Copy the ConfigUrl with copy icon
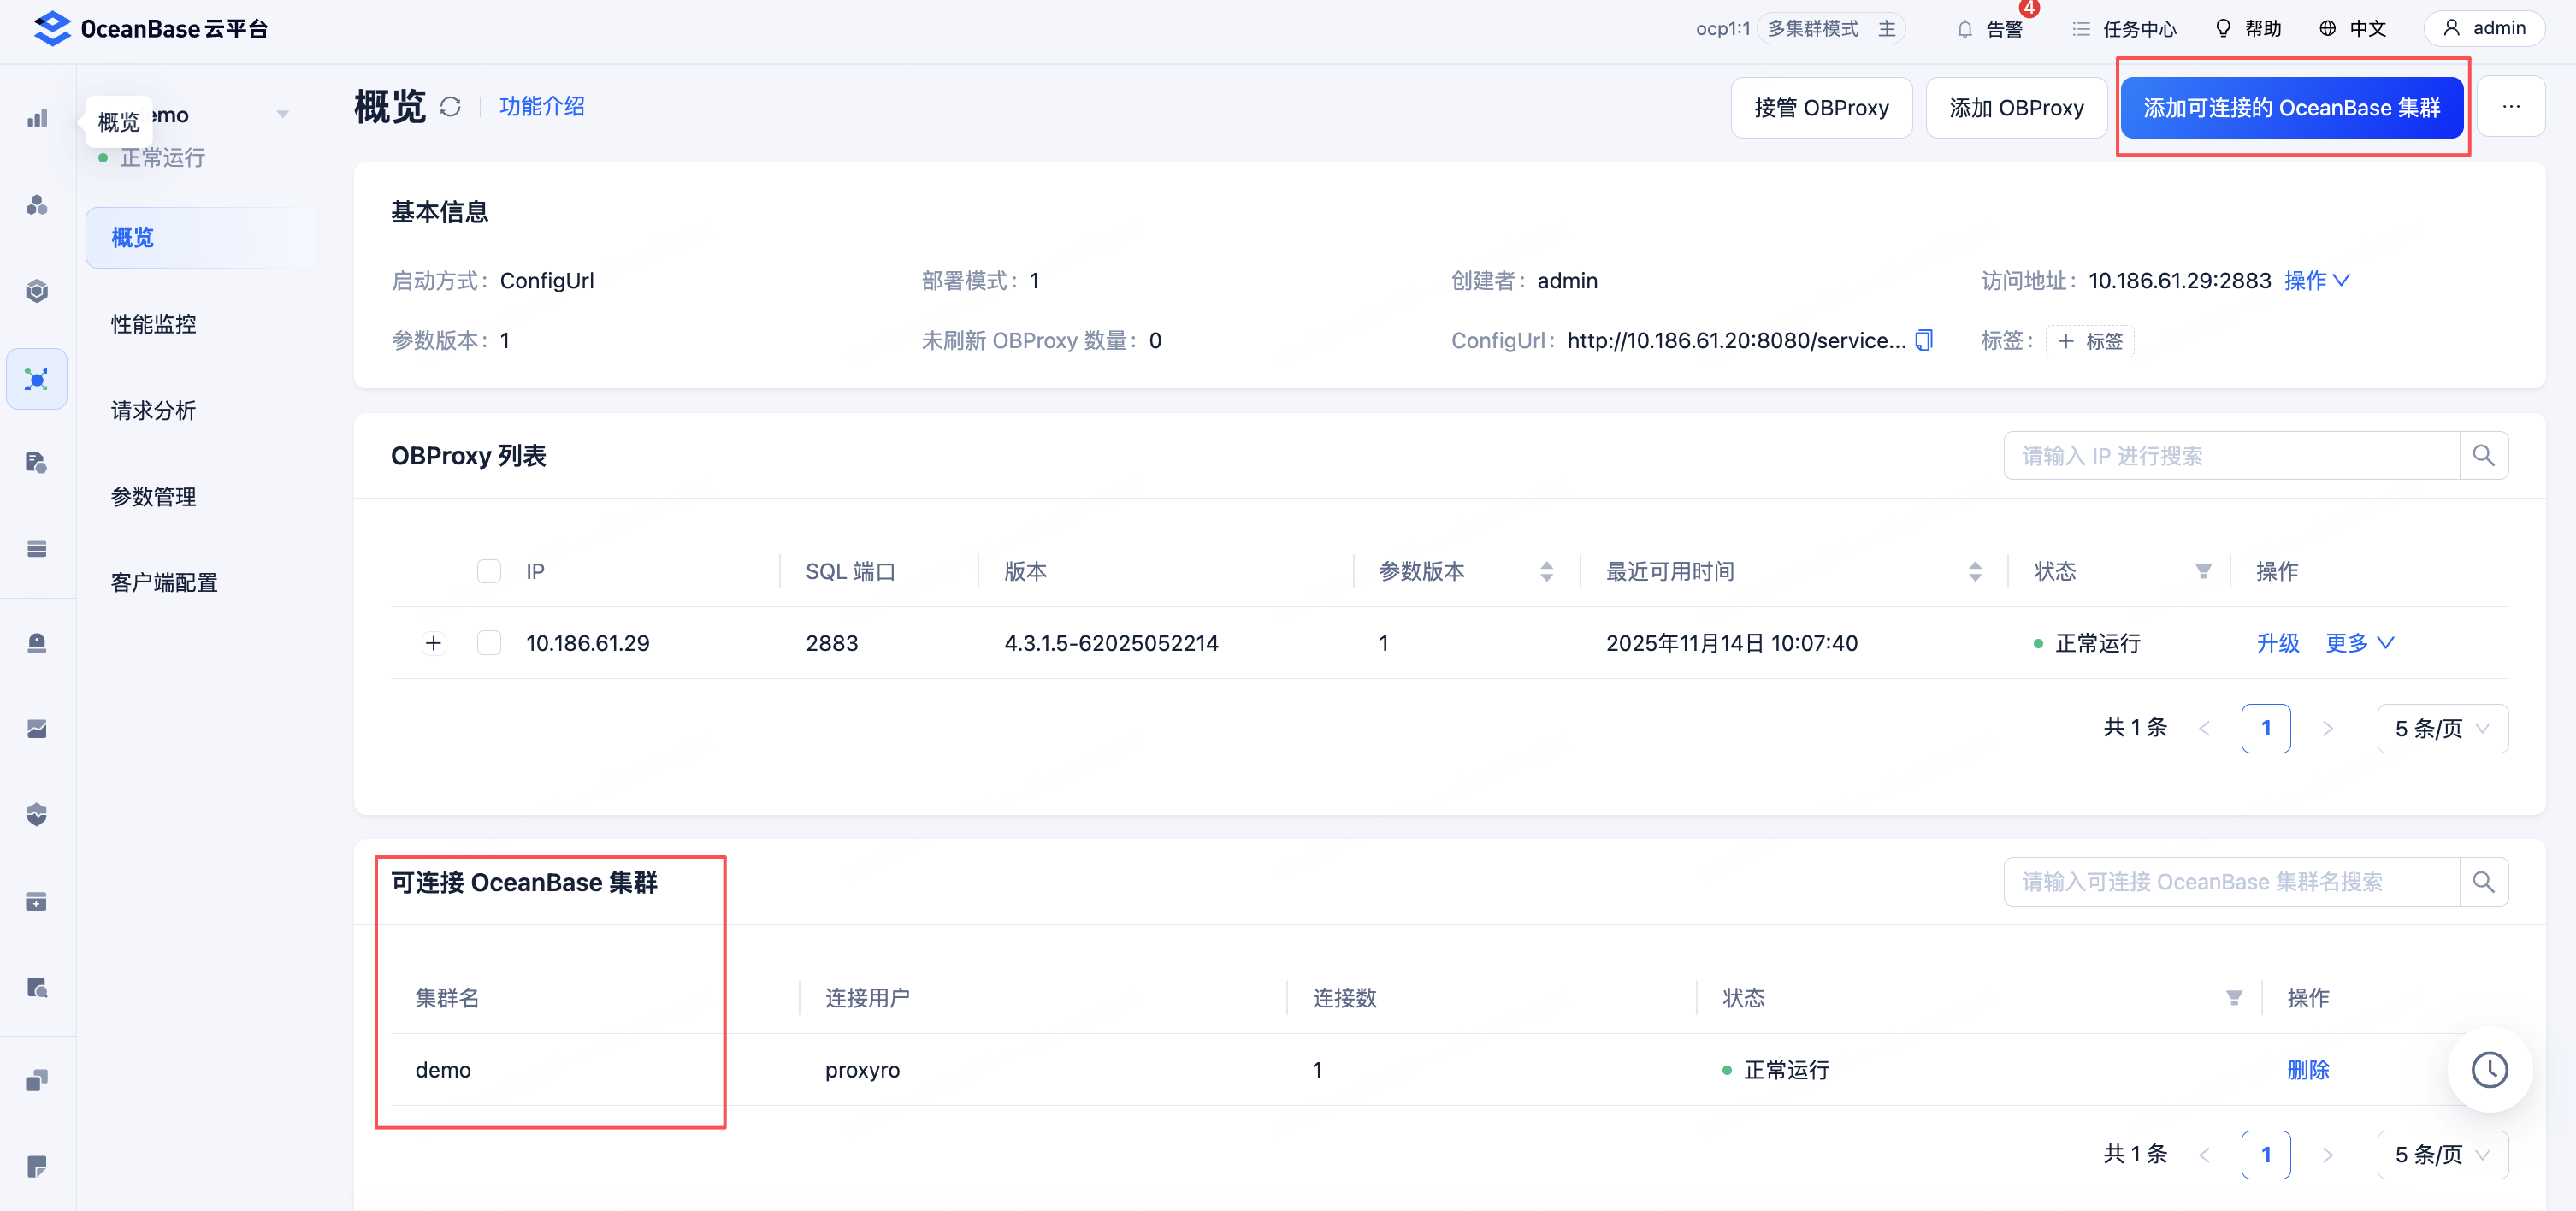Viewport: 2576px width, 1211px height. 1923,340
